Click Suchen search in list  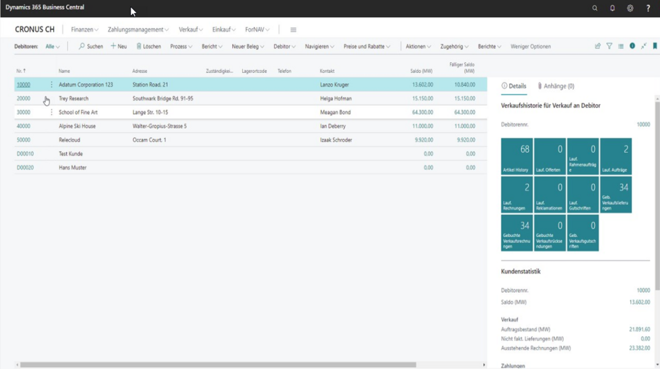[91, 46]
